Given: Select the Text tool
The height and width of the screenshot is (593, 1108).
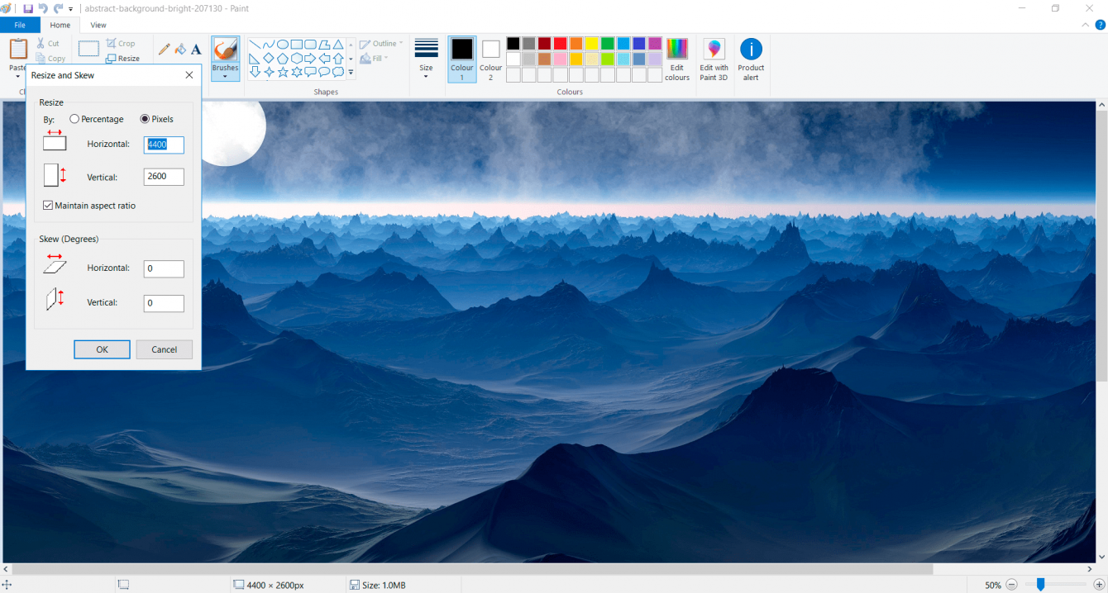Looking at the screenshot, I should pyautogui.click(x=196, y=49).
